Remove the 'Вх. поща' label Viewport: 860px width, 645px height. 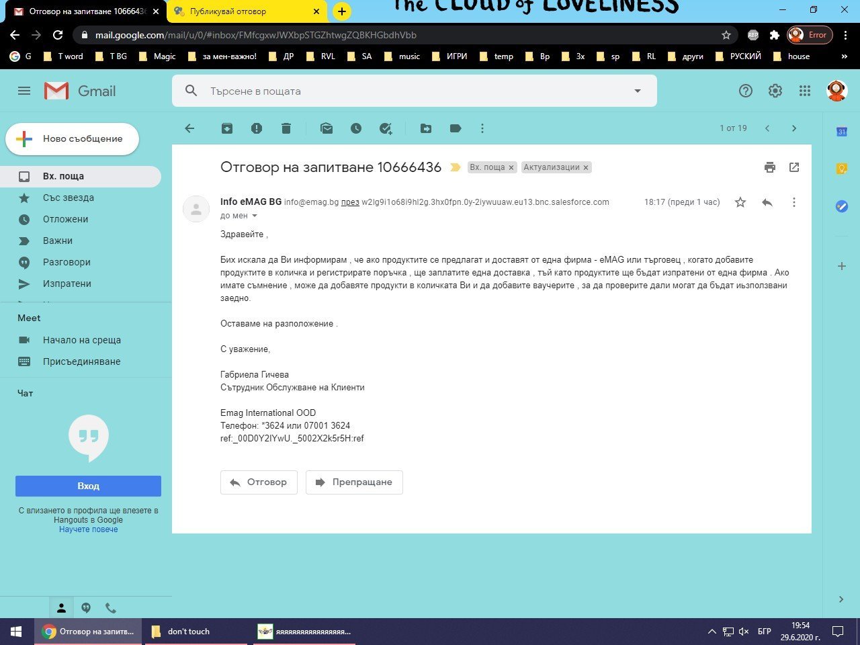tap(511, 168)
